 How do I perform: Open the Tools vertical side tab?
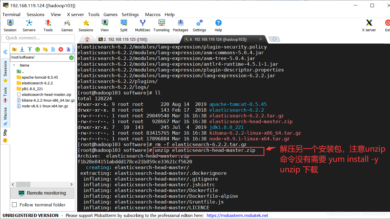click(x=5, y=94)
